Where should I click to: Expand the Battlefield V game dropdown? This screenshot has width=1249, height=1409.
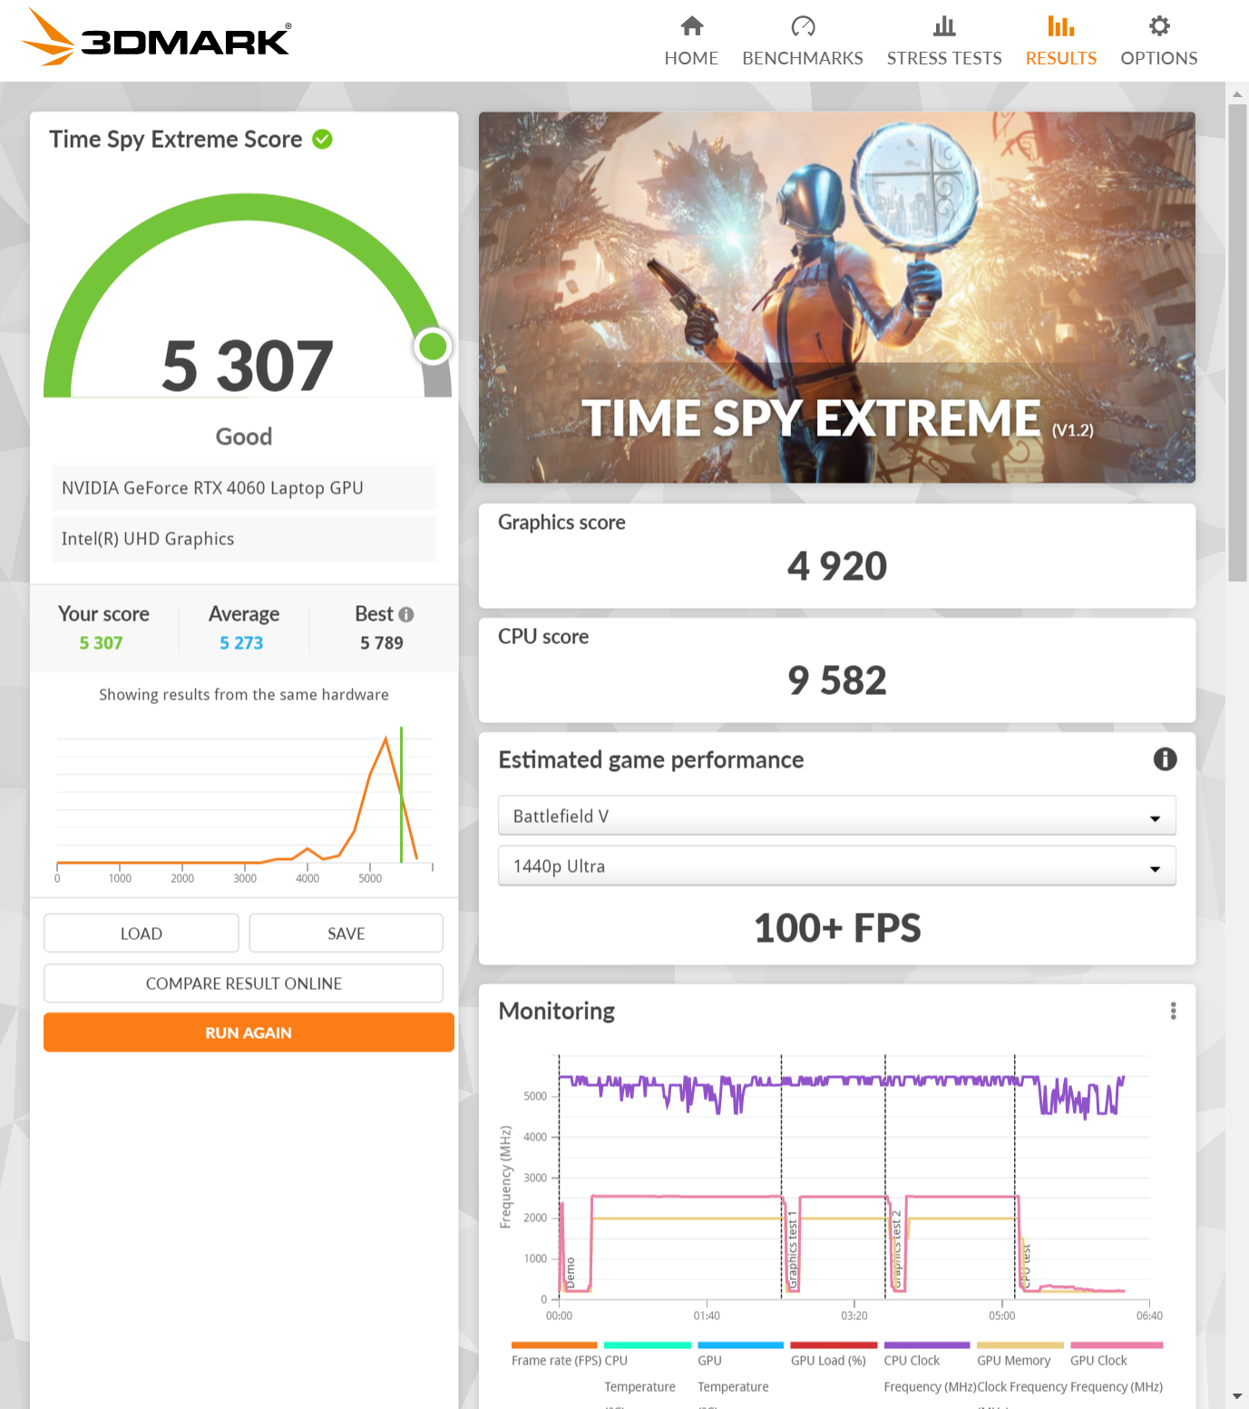[x=837, y=816]
